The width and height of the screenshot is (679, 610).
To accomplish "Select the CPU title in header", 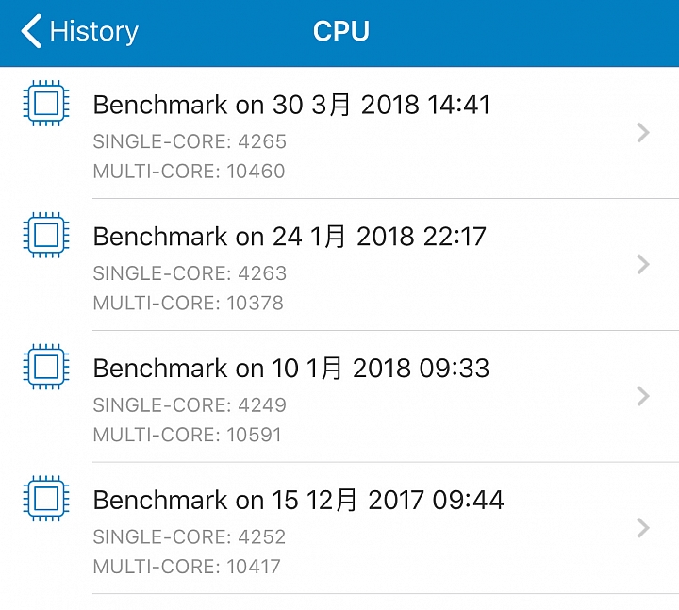I will [341, 31].
